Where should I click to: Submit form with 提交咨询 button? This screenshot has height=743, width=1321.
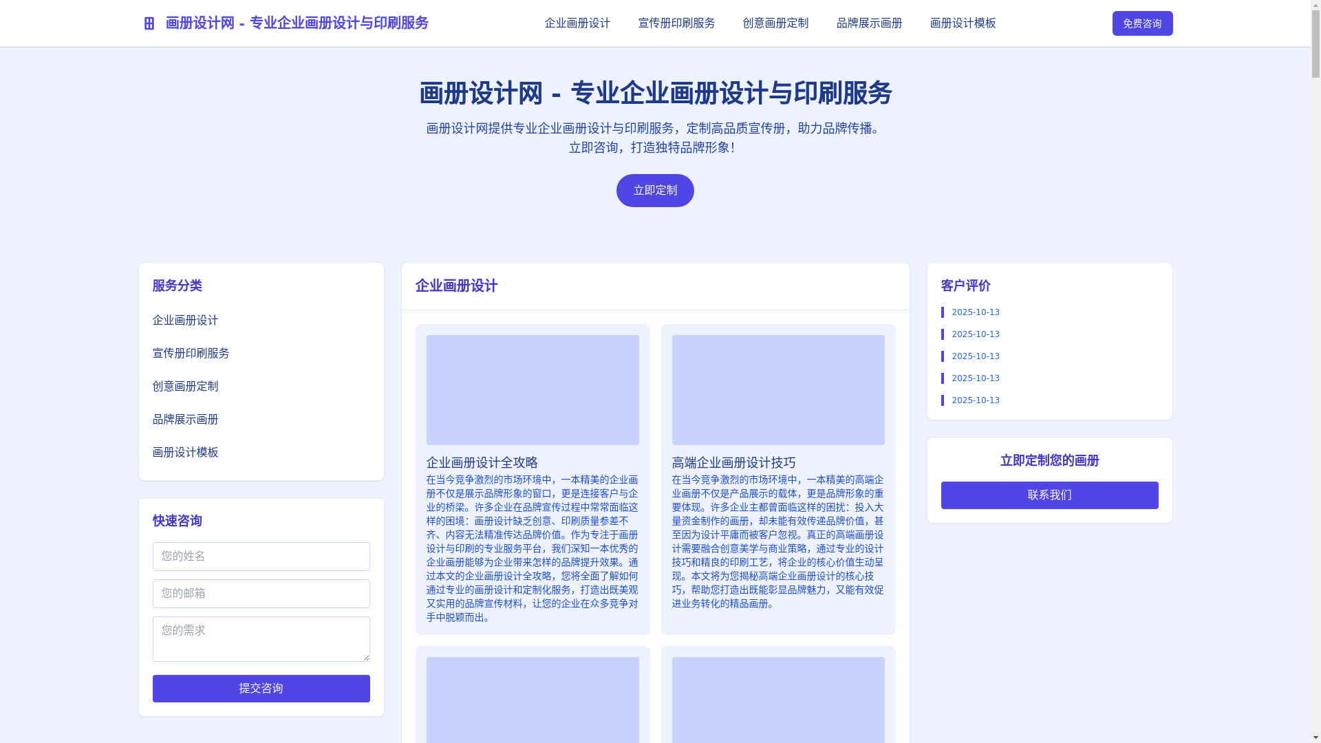(x=261, y=689)
